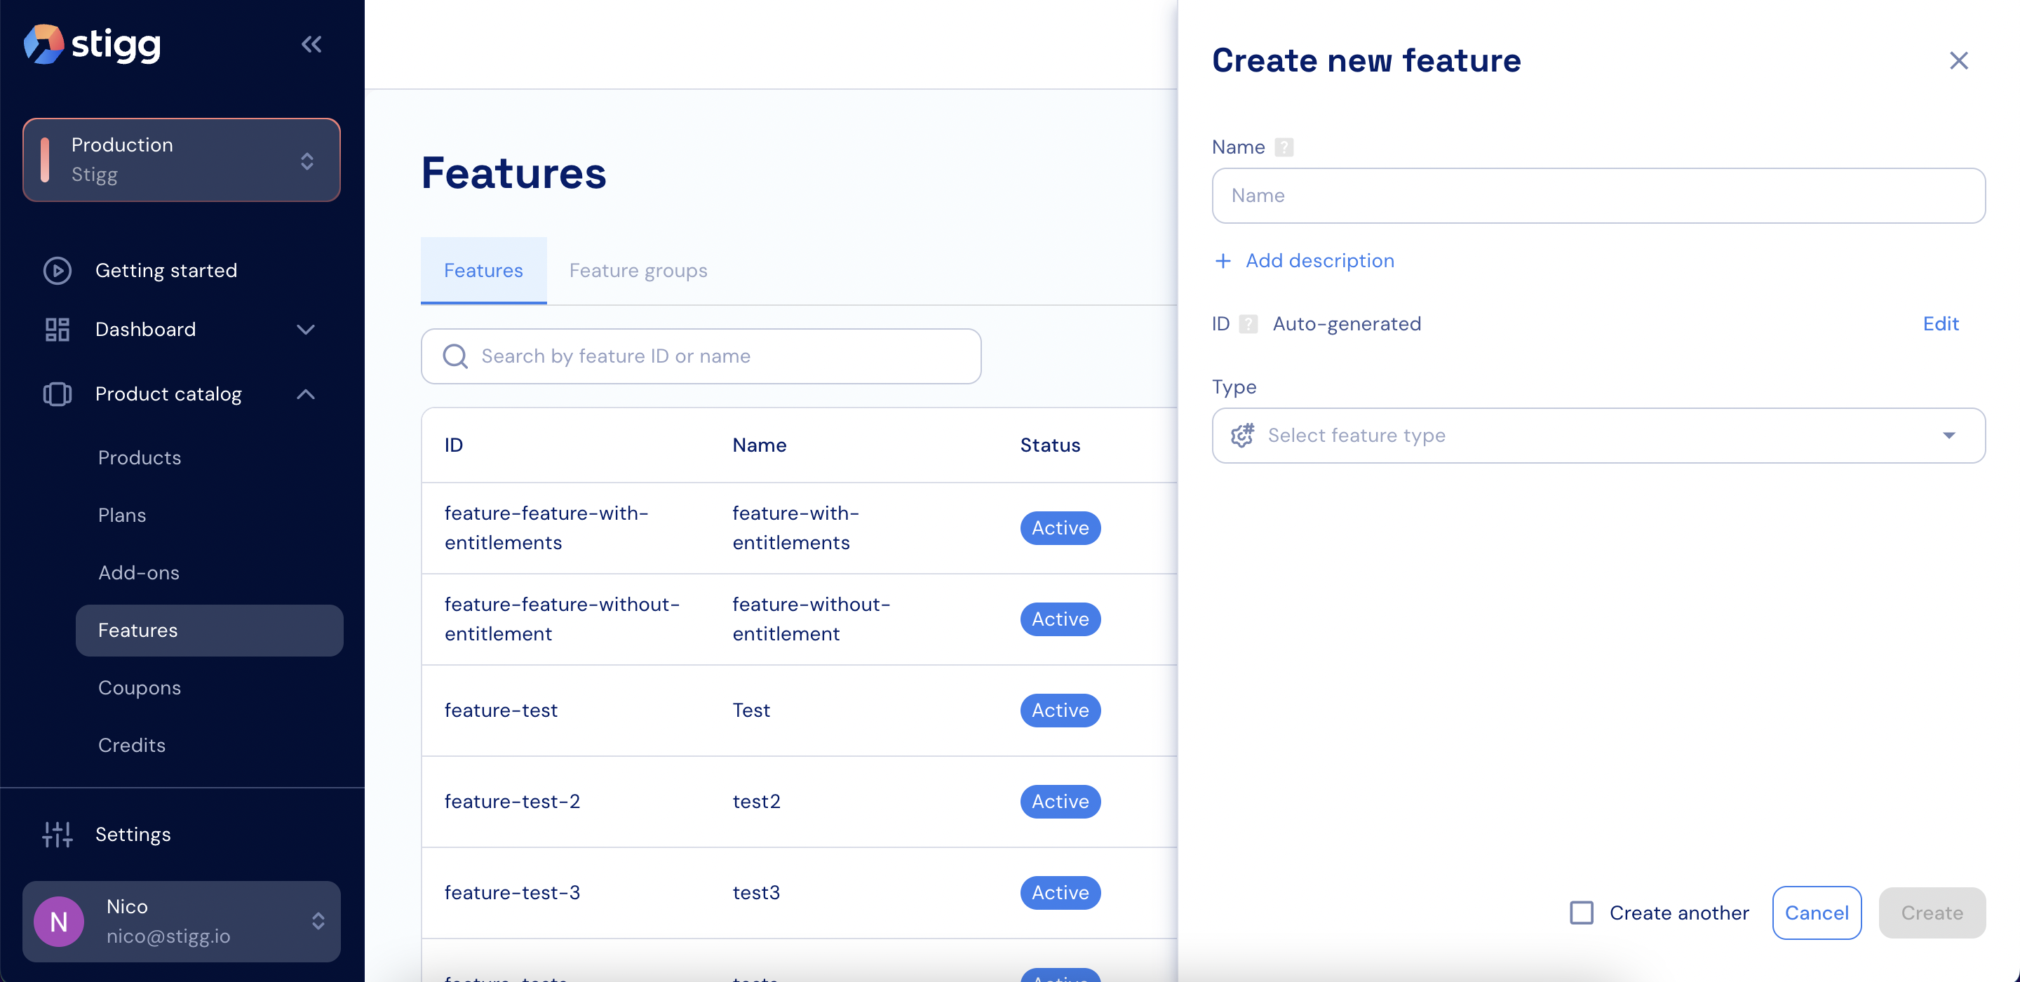Image resolution: width=2020 pixels, height=982 pixels.
Task: Click the ID field help icon
Action: click(x=1248, y=324)
